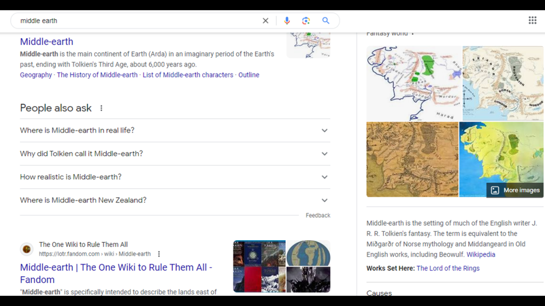Open the Google apps grid icon

pos(532,20)
